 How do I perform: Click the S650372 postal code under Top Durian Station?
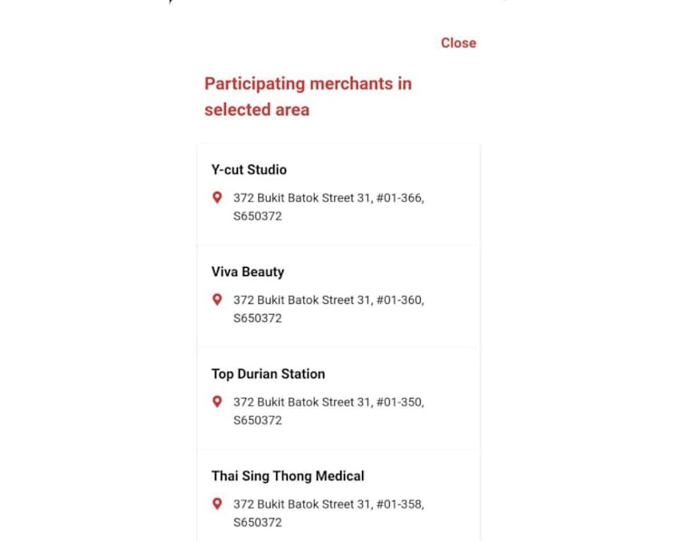pos(257,421)
